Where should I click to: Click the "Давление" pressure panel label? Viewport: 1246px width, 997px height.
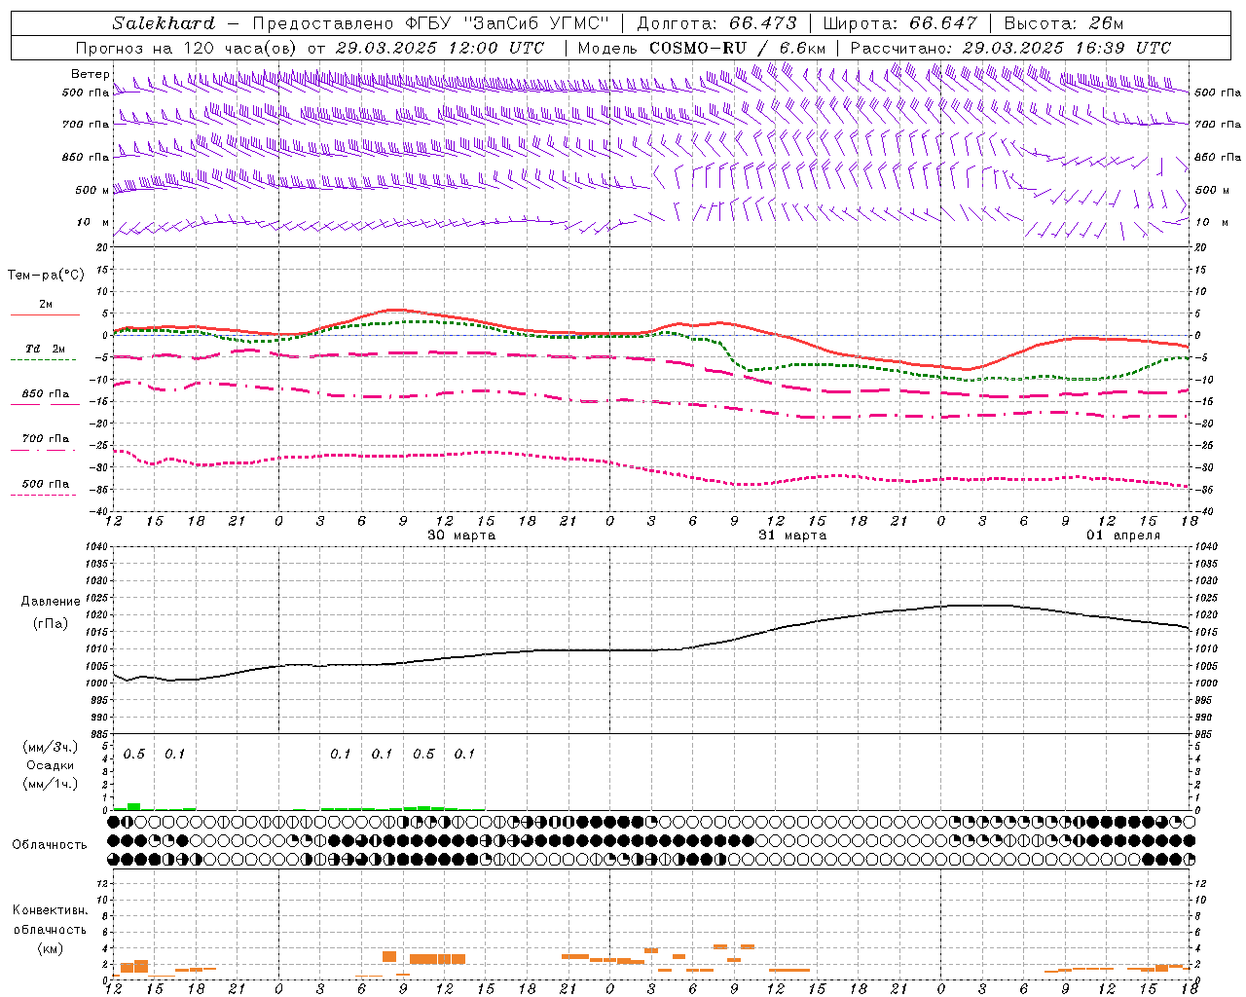tap(51, 602)
